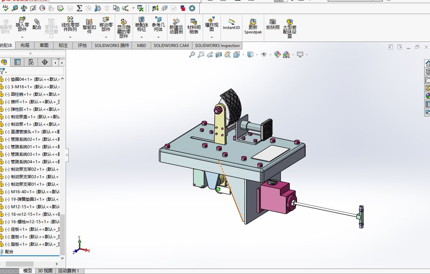Expand the display style dropdown in view toolbar
The width and height of the screenshot is (430, 274).
(x=257, y=55)
